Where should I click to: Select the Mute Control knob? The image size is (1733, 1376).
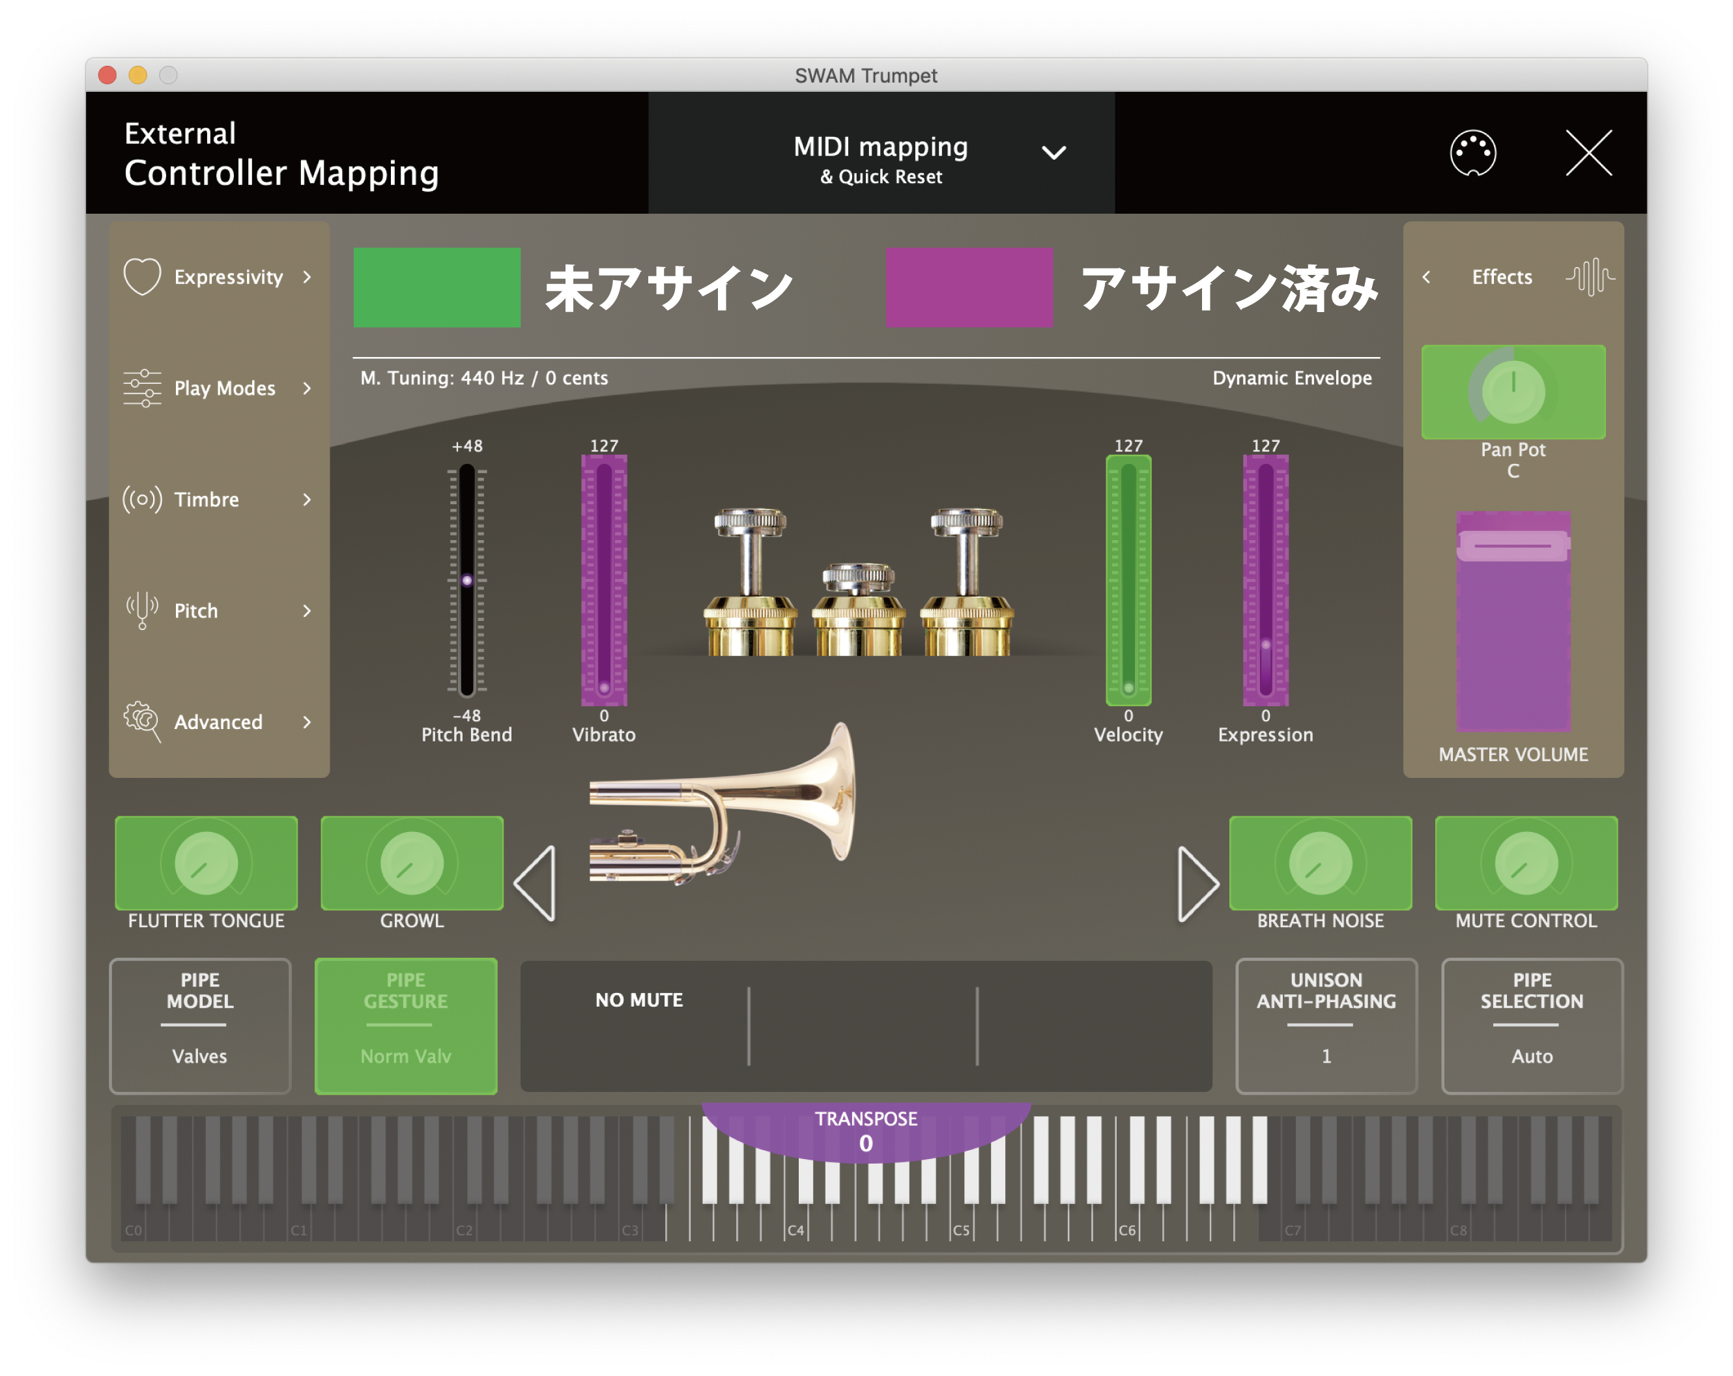[1526, 863]
